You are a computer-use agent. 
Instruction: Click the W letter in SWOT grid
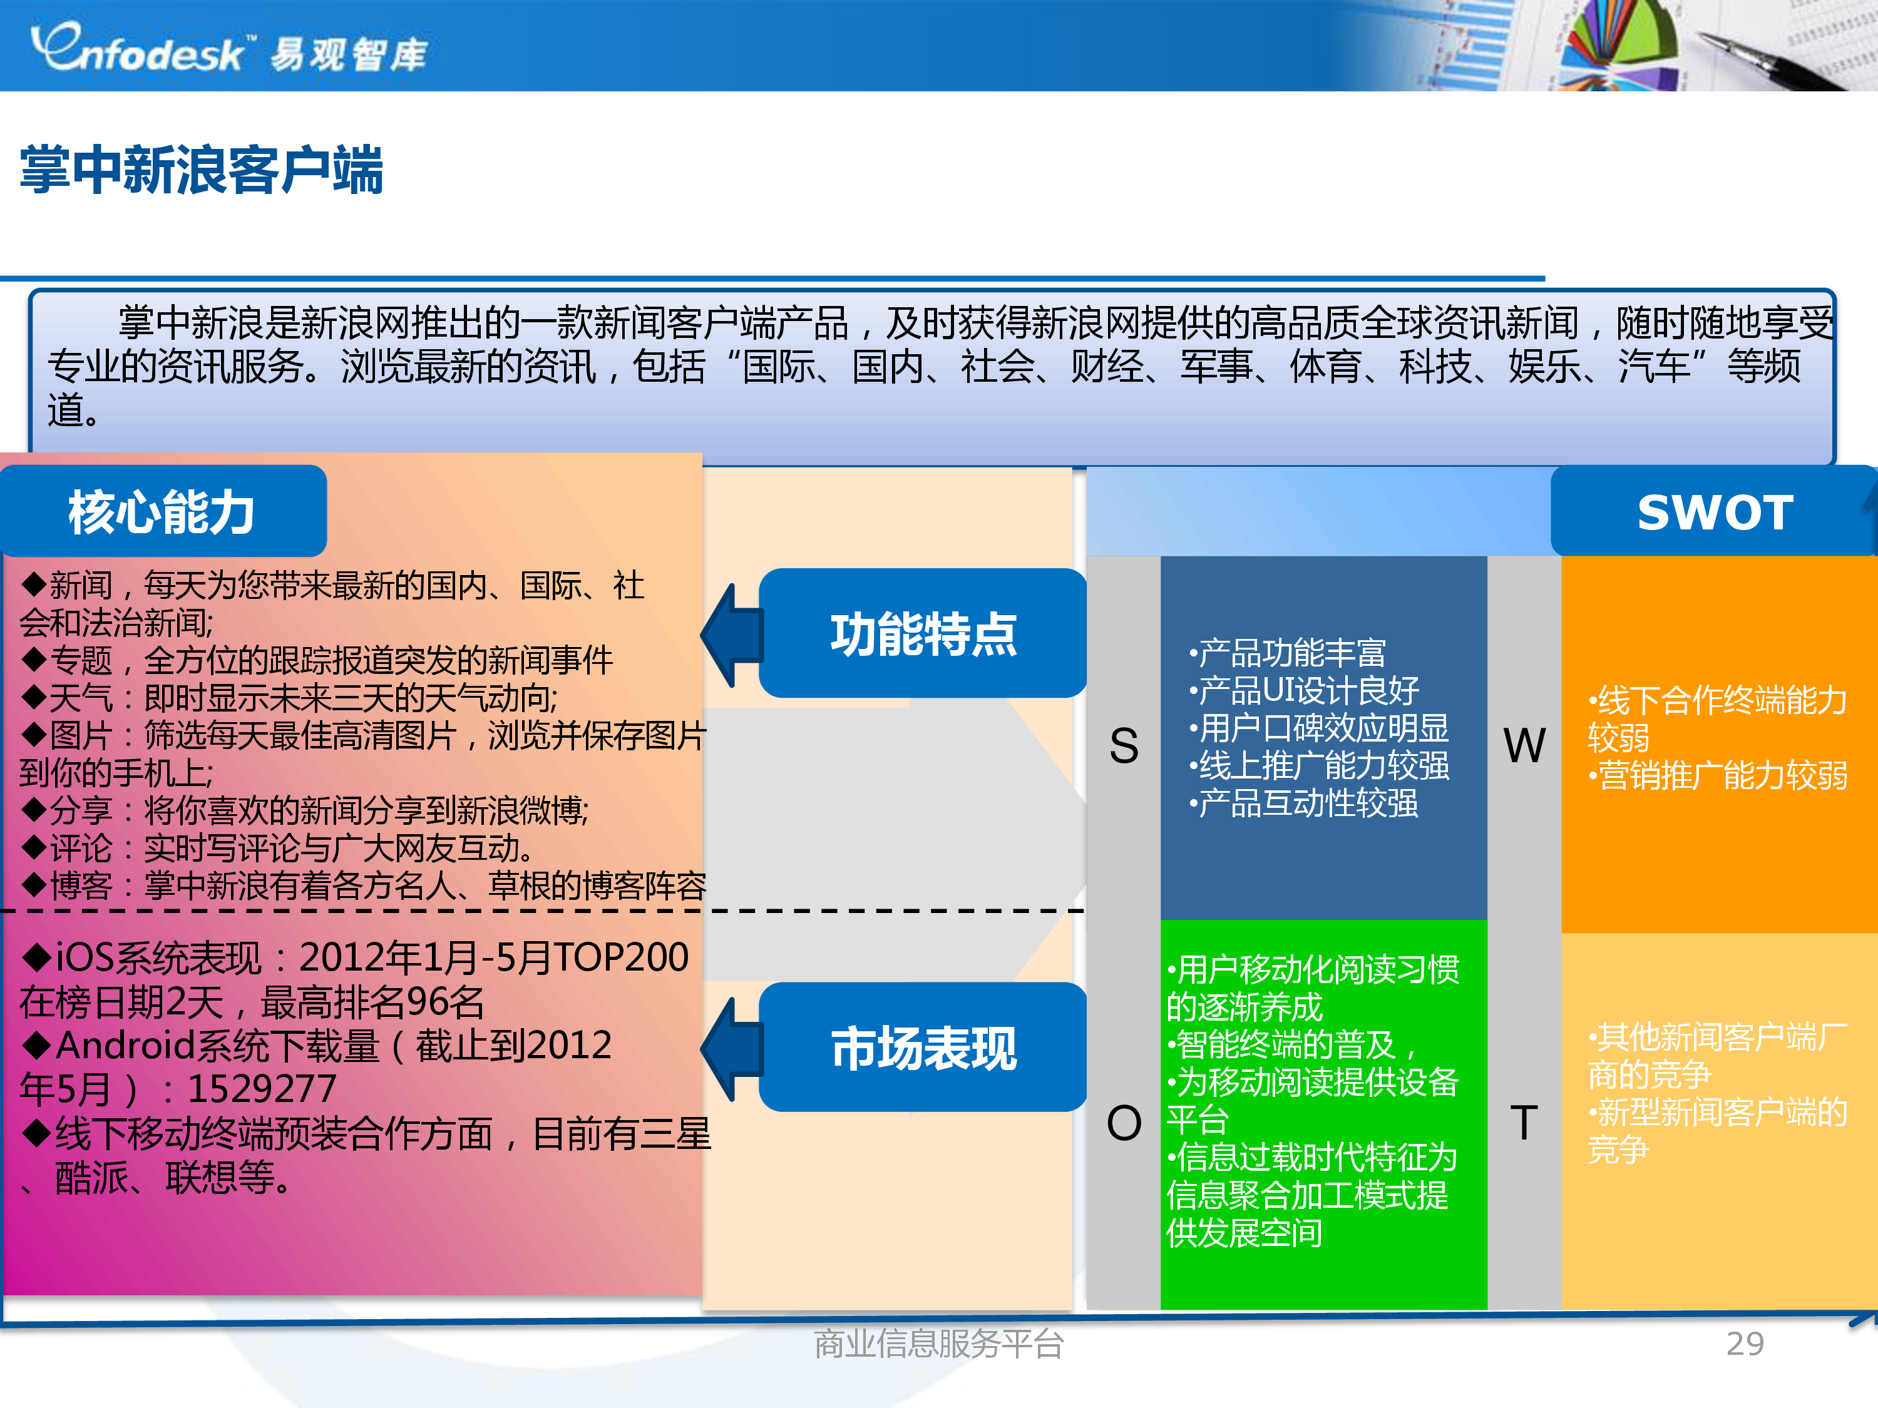1524,745
